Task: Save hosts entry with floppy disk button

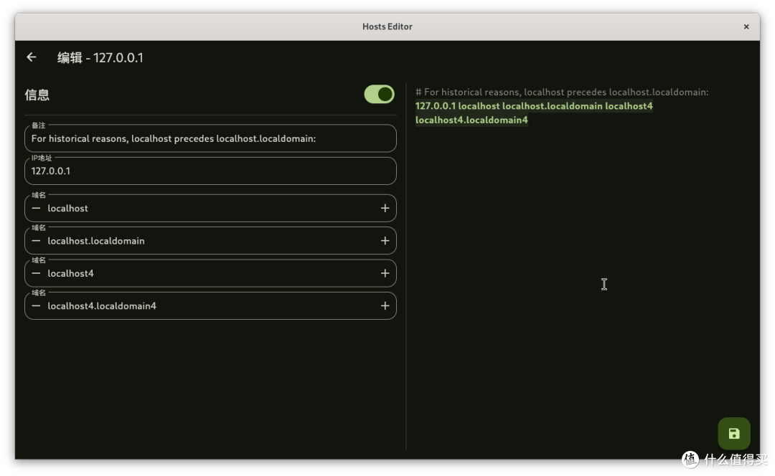Action: 734,434
